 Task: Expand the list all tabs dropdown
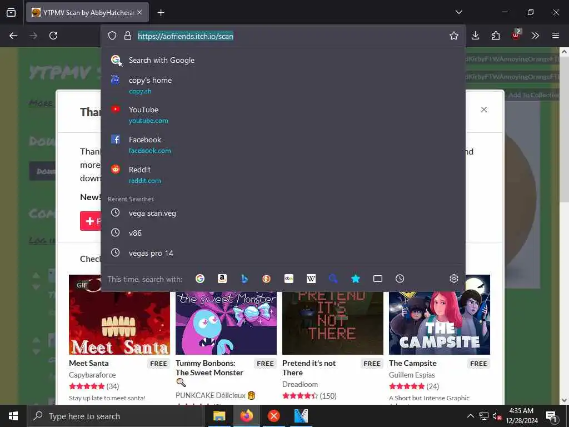coord(458,12)
